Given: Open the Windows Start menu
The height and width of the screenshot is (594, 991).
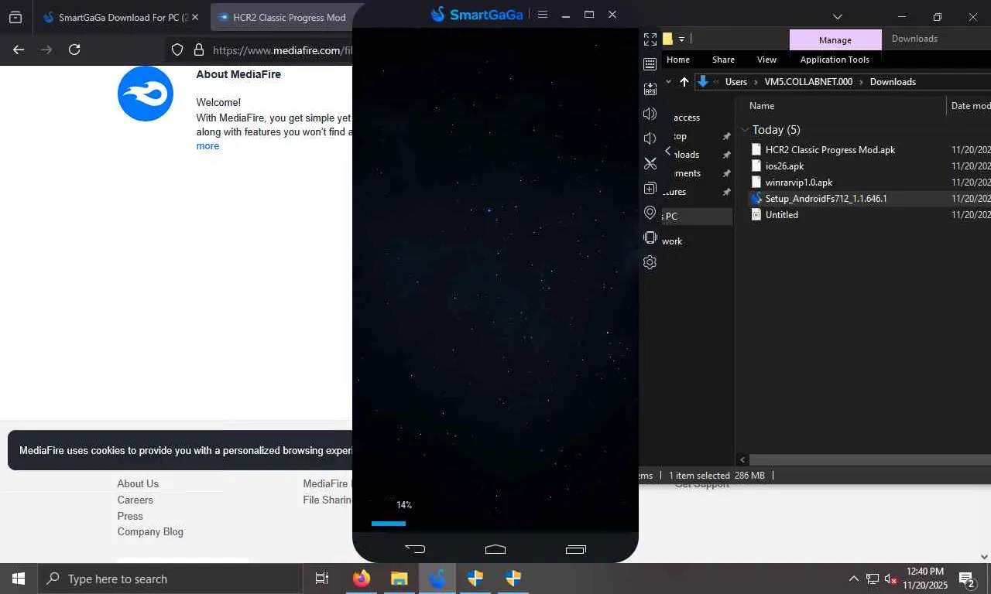Looking at the screenshot, I should pos(19,579).
